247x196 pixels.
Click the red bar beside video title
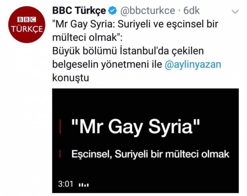60,127
